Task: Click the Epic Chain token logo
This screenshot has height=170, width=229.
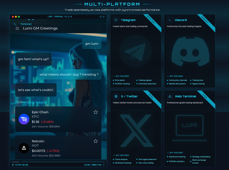Action: [x=24, y=119]
